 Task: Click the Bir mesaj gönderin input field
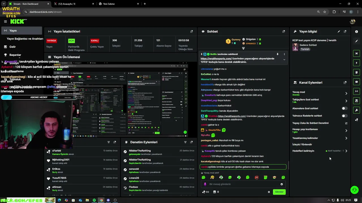point(243,184)
